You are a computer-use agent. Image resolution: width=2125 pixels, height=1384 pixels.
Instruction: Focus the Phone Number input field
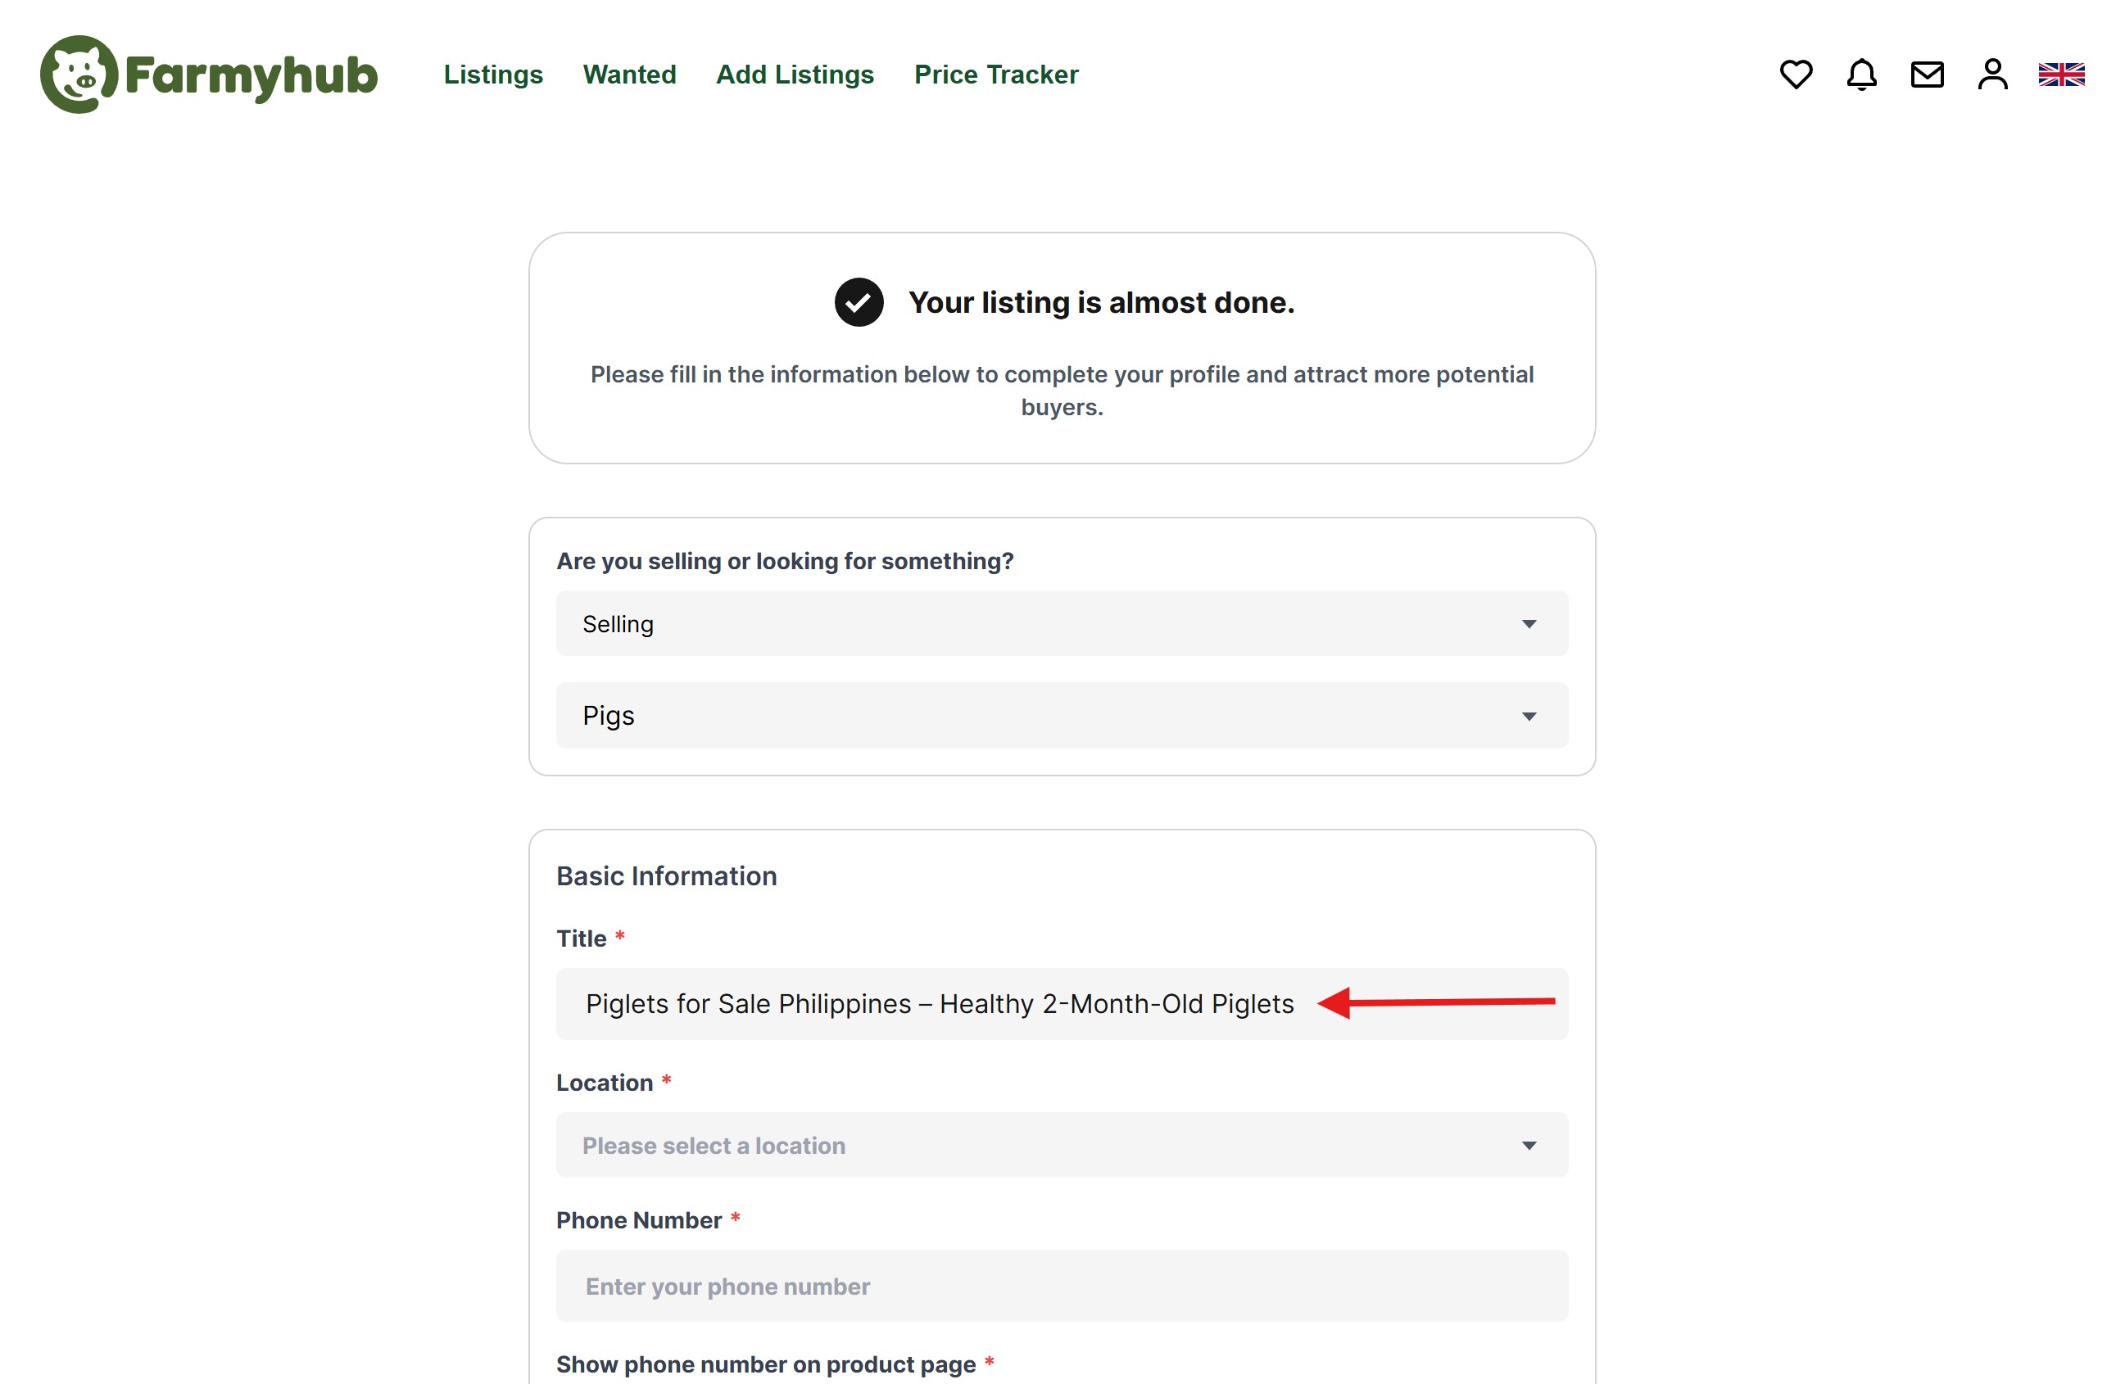(1061, 1286)
